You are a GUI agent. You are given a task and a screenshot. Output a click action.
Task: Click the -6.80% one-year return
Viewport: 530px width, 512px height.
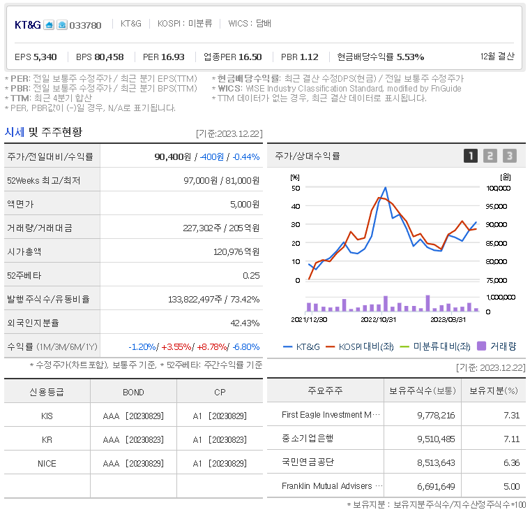(246, 346)
